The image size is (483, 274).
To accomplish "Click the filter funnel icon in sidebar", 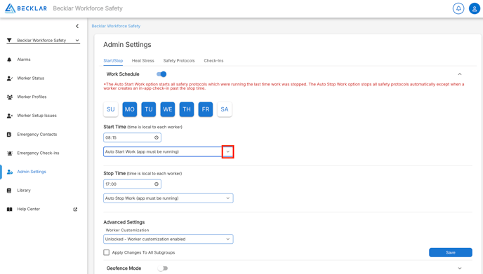I will click(x=9, y=40).
